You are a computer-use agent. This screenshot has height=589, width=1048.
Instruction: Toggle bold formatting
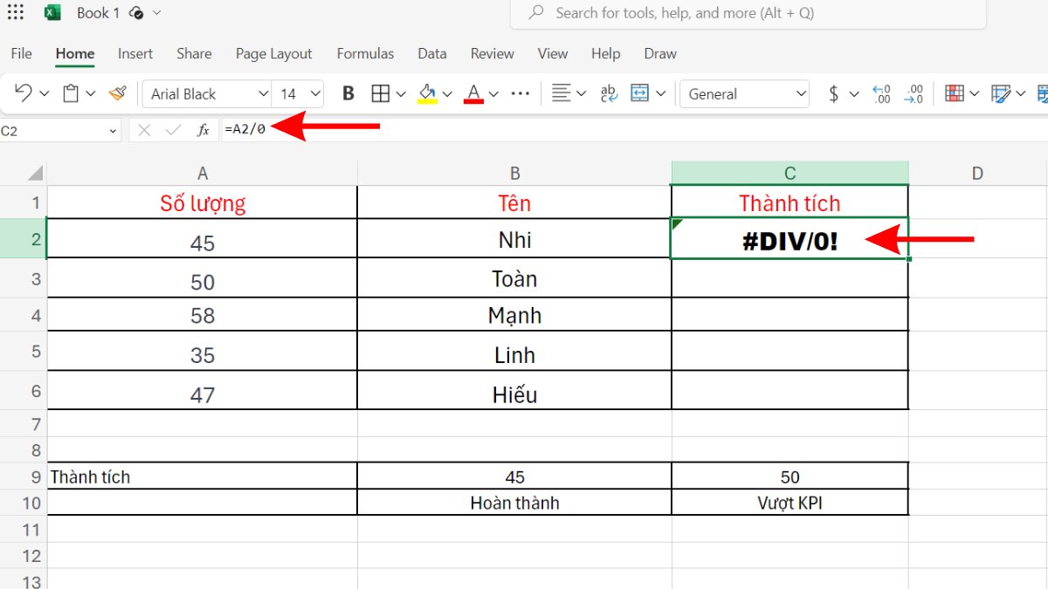click(x=348, y=93)
